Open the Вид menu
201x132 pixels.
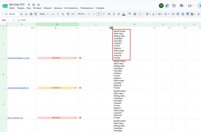click(x=29, y=8)
